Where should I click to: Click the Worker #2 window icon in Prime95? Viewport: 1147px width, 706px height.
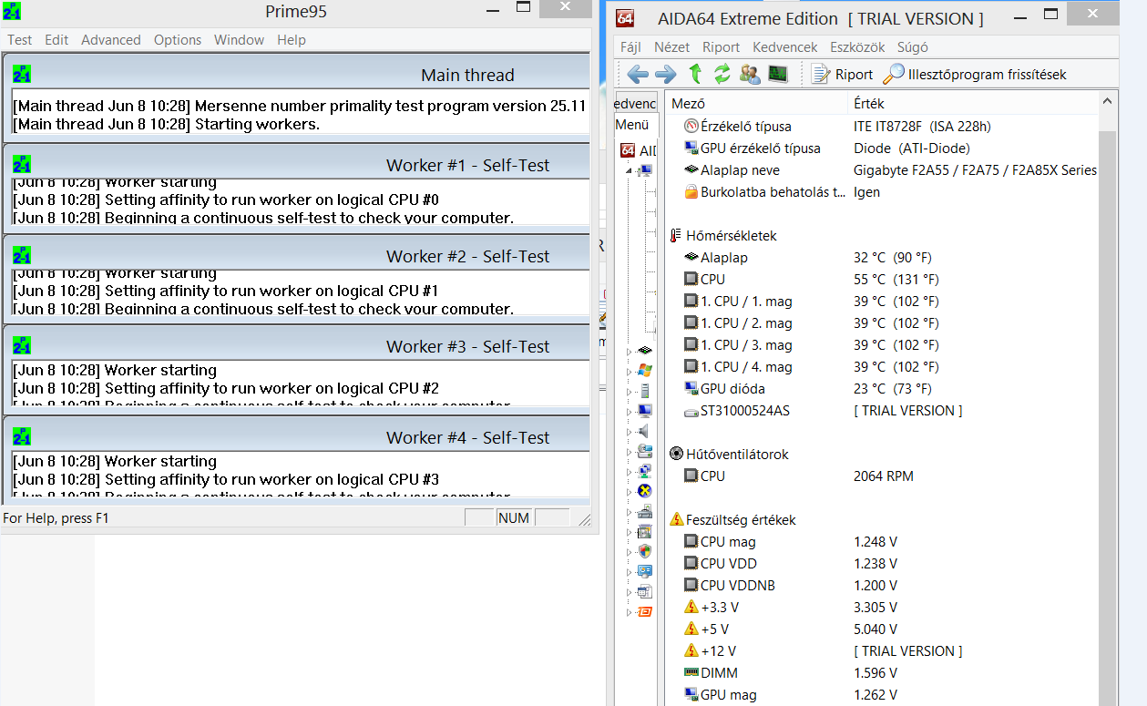tap(22, 255)
